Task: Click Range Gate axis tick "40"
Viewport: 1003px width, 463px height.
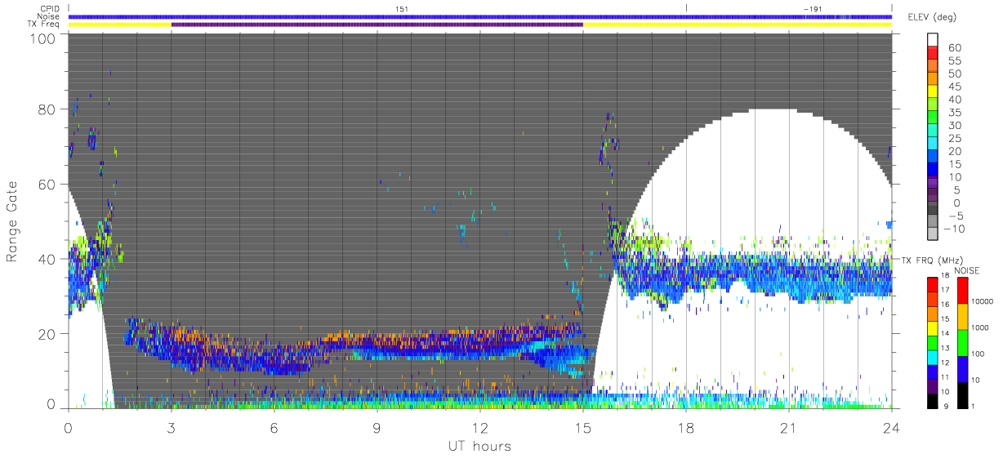Action: pyautogui.click(x=48, y=259)
